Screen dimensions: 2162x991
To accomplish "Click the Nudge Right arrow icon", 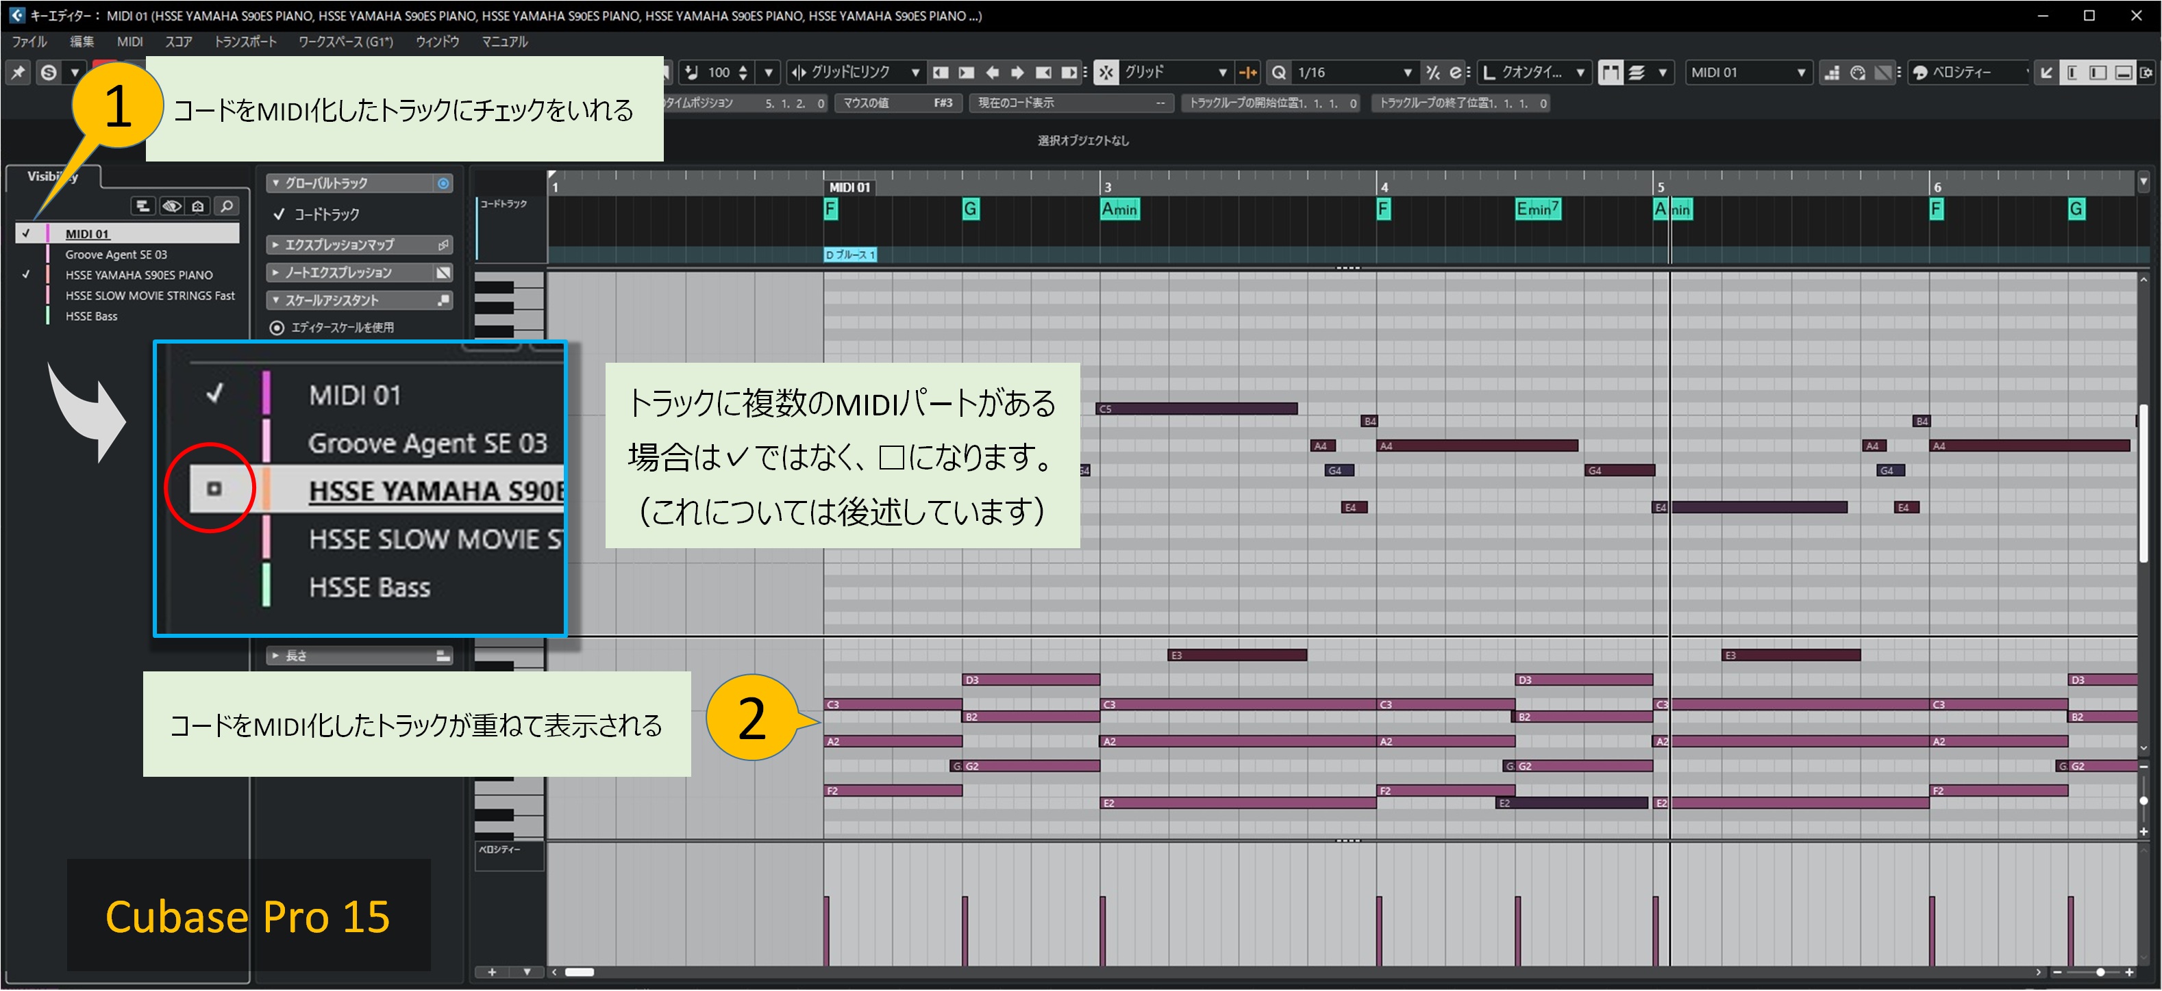I will [1017, 73].
